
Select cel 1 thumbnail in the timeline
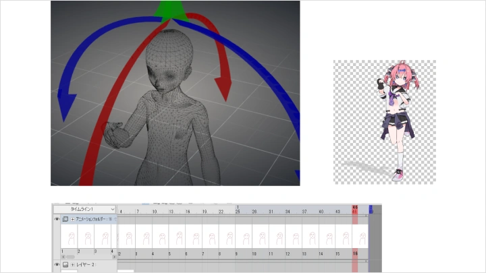[x=69, y=236]
